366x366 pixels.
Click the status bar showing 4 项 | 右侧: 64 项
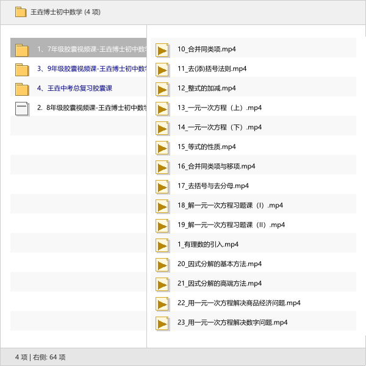[x=40, y=357]
